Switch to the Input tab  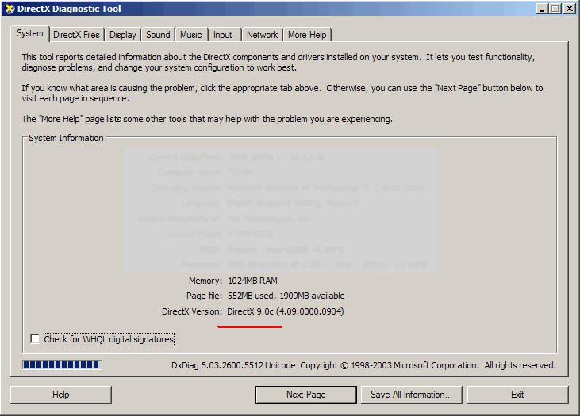(x=223, y=35)
